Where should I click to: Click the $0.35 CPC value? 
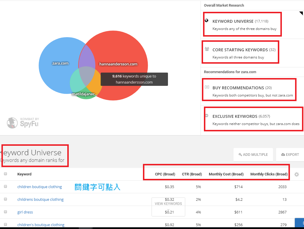click(169, 187)
